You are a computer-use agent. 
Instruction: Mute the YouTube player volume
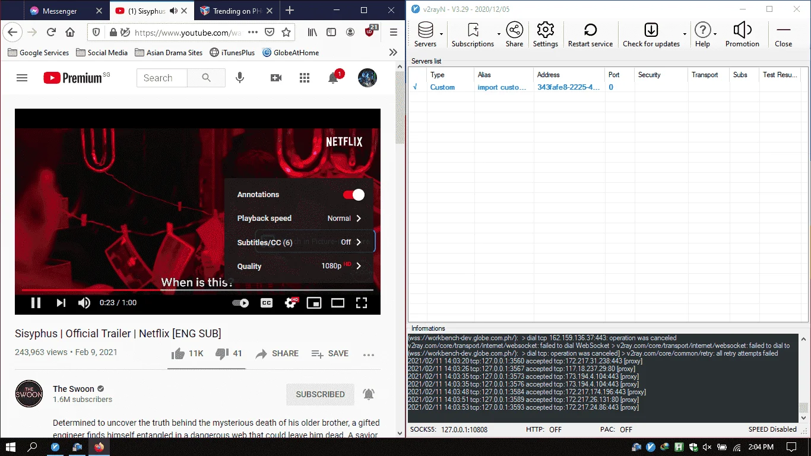(x=84, y=303)
